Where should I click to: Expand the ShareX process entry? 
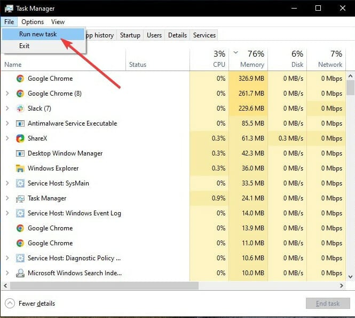7,138
